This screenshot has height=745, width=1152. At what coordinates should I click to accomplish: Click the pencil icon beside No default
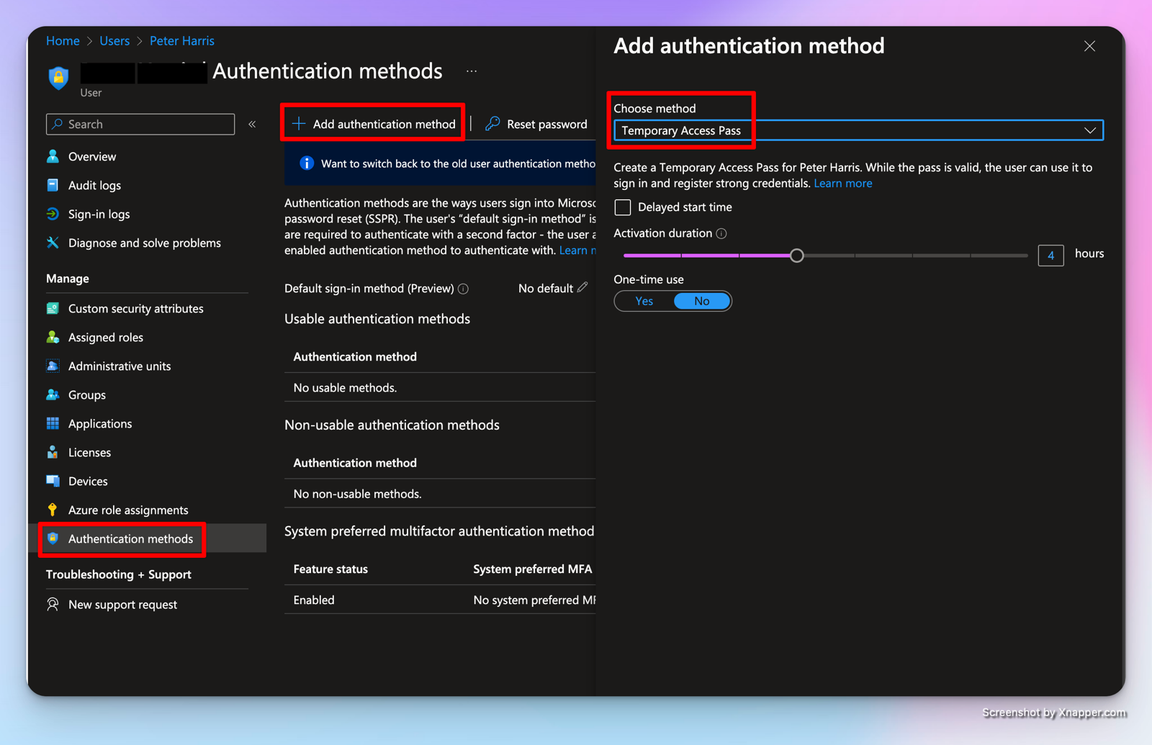(x=582, y=287)
